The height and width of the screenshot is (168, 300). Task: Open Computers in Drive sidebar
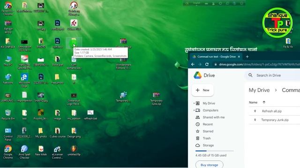pos(210,110)
